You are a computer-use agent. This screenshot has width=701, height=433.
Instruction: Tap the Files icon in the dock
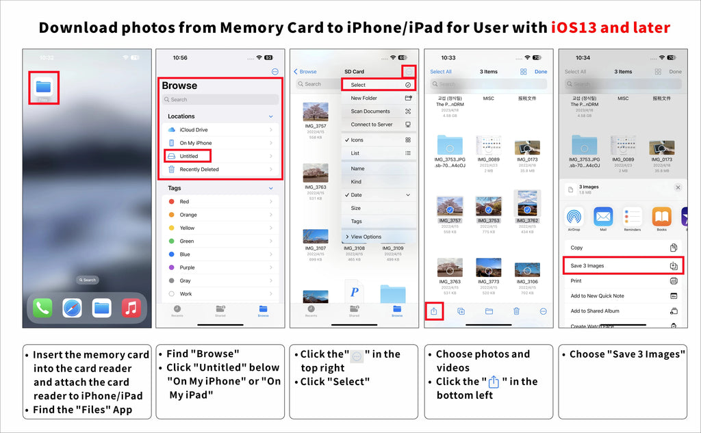pyautogui.click(x=101, y=308)
